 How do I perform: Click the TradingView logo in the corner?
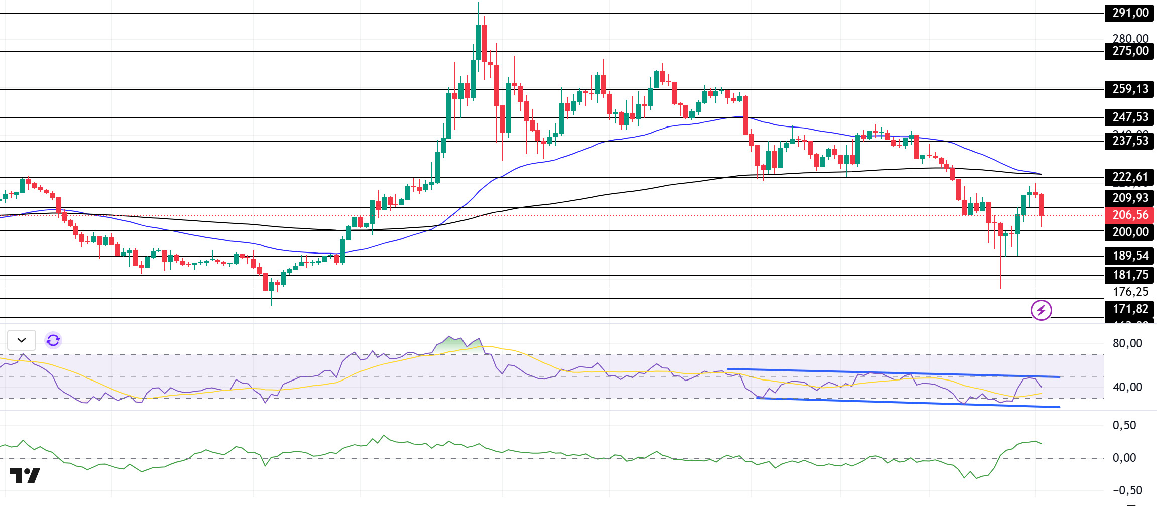(25, 476)
